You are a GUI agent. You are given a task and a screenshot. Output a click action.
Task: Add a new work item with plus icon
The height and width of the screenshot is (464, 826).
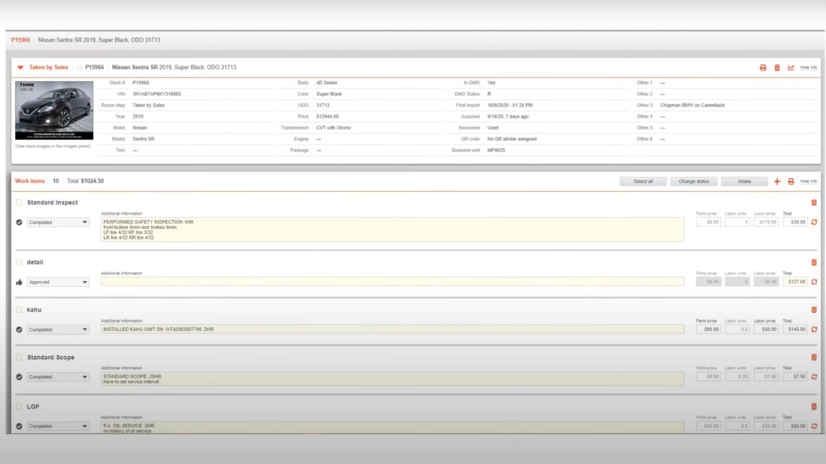(x=777, y=181)
